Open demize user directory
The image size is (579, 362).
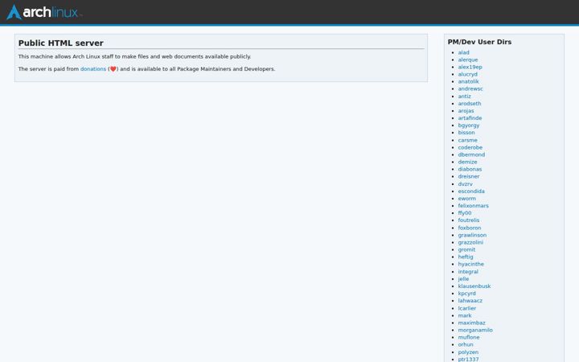coord(467,162)
